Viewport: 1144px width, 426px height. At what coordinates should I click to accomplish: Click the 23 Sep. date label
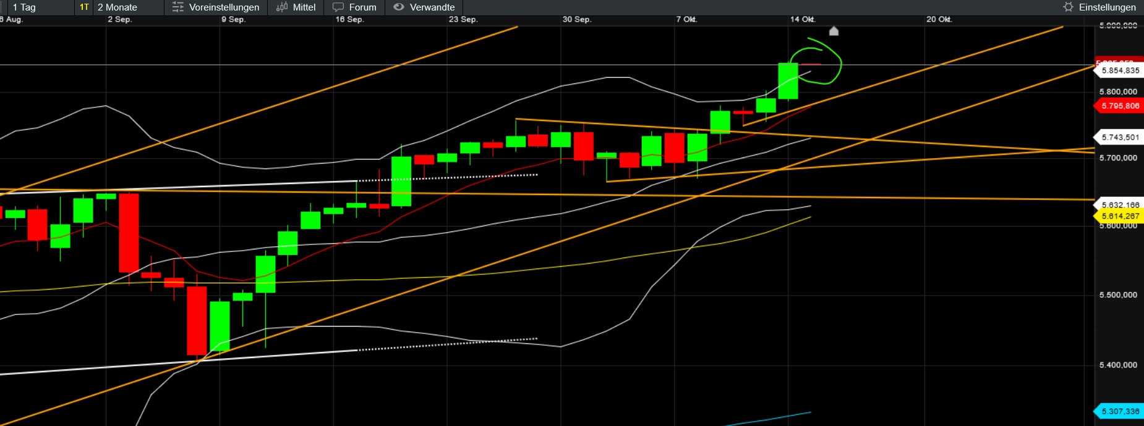pos(463,20)
